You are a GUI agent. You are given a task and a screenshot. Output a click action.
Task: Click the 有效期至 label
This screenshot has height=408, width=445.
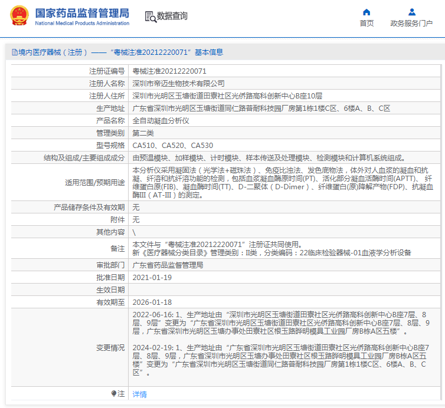[x=110, y=302]
